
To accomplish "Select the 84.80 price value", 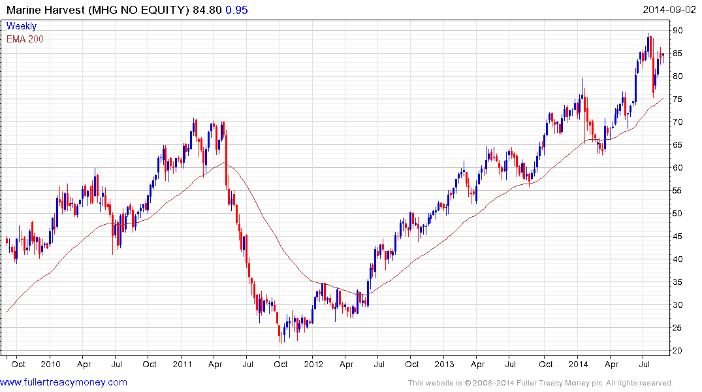I will point(207,10).
